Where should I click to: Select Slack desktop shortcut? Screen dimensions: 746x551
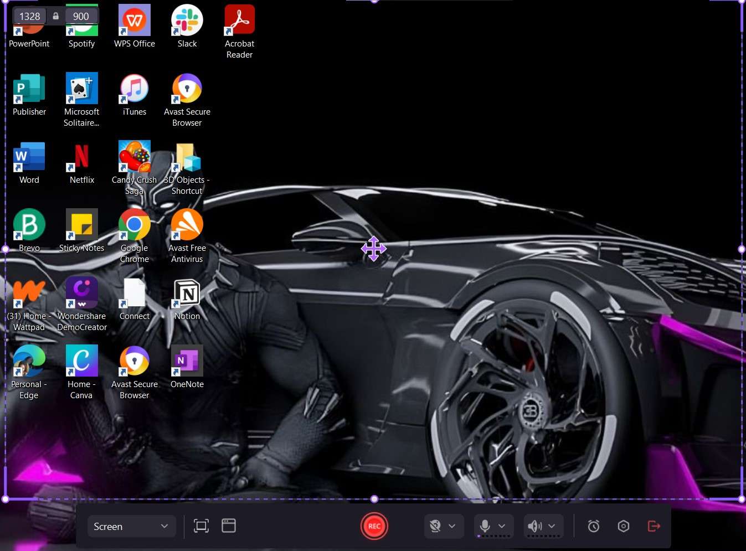coord(187,27)
